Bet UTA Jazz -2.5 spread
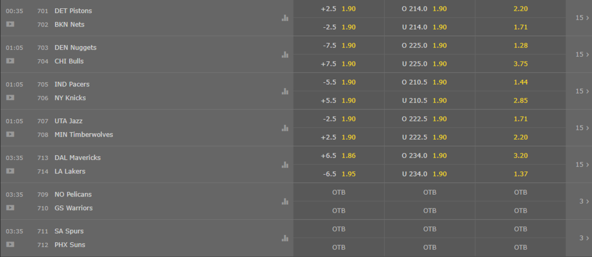 339,118
